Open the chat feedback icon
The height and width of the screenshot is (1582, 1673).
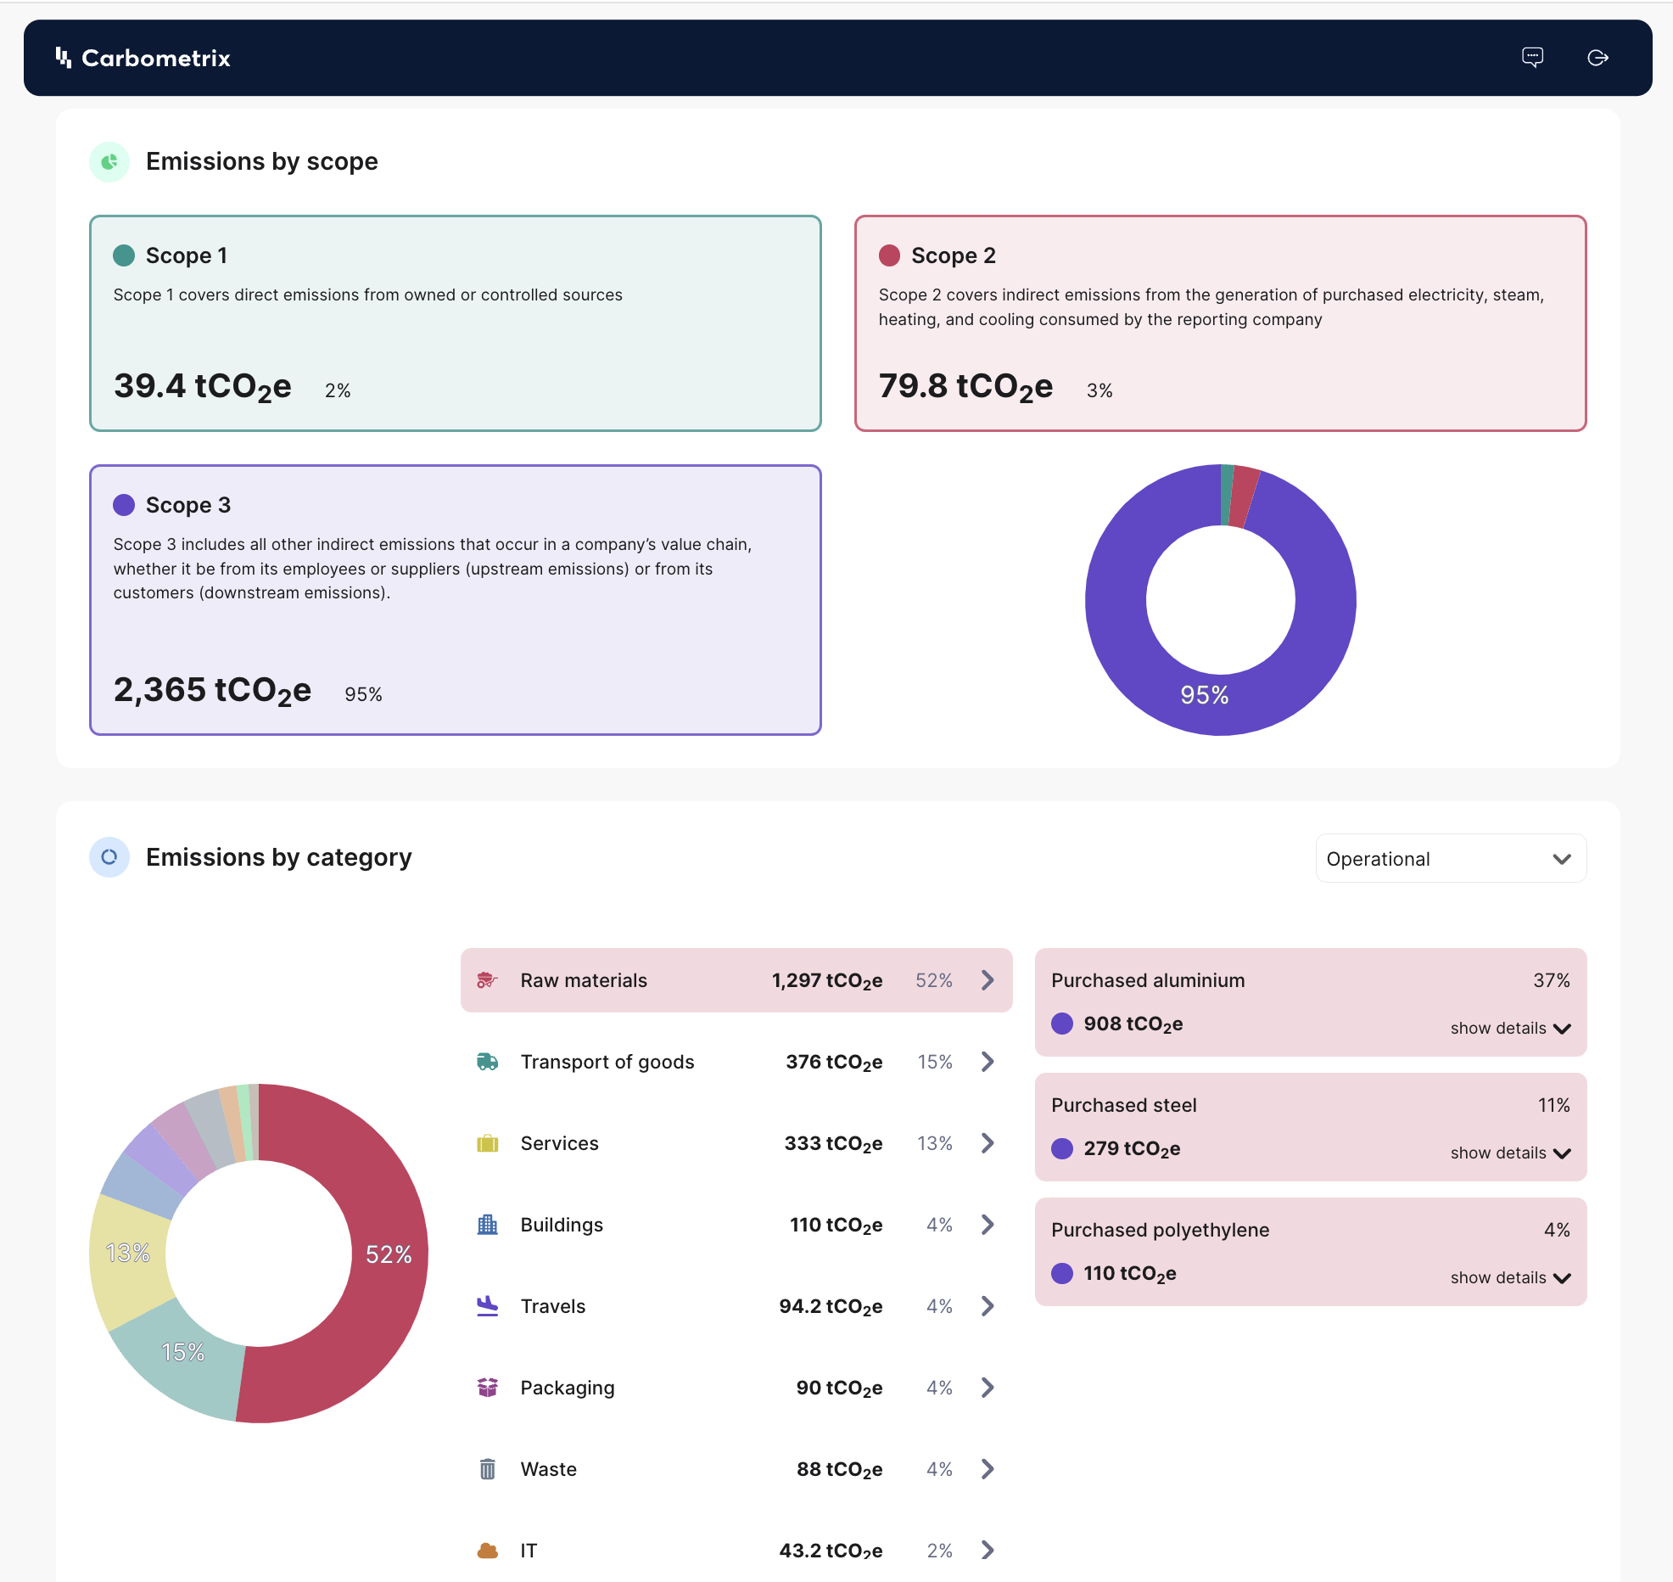click(1532, 57)
